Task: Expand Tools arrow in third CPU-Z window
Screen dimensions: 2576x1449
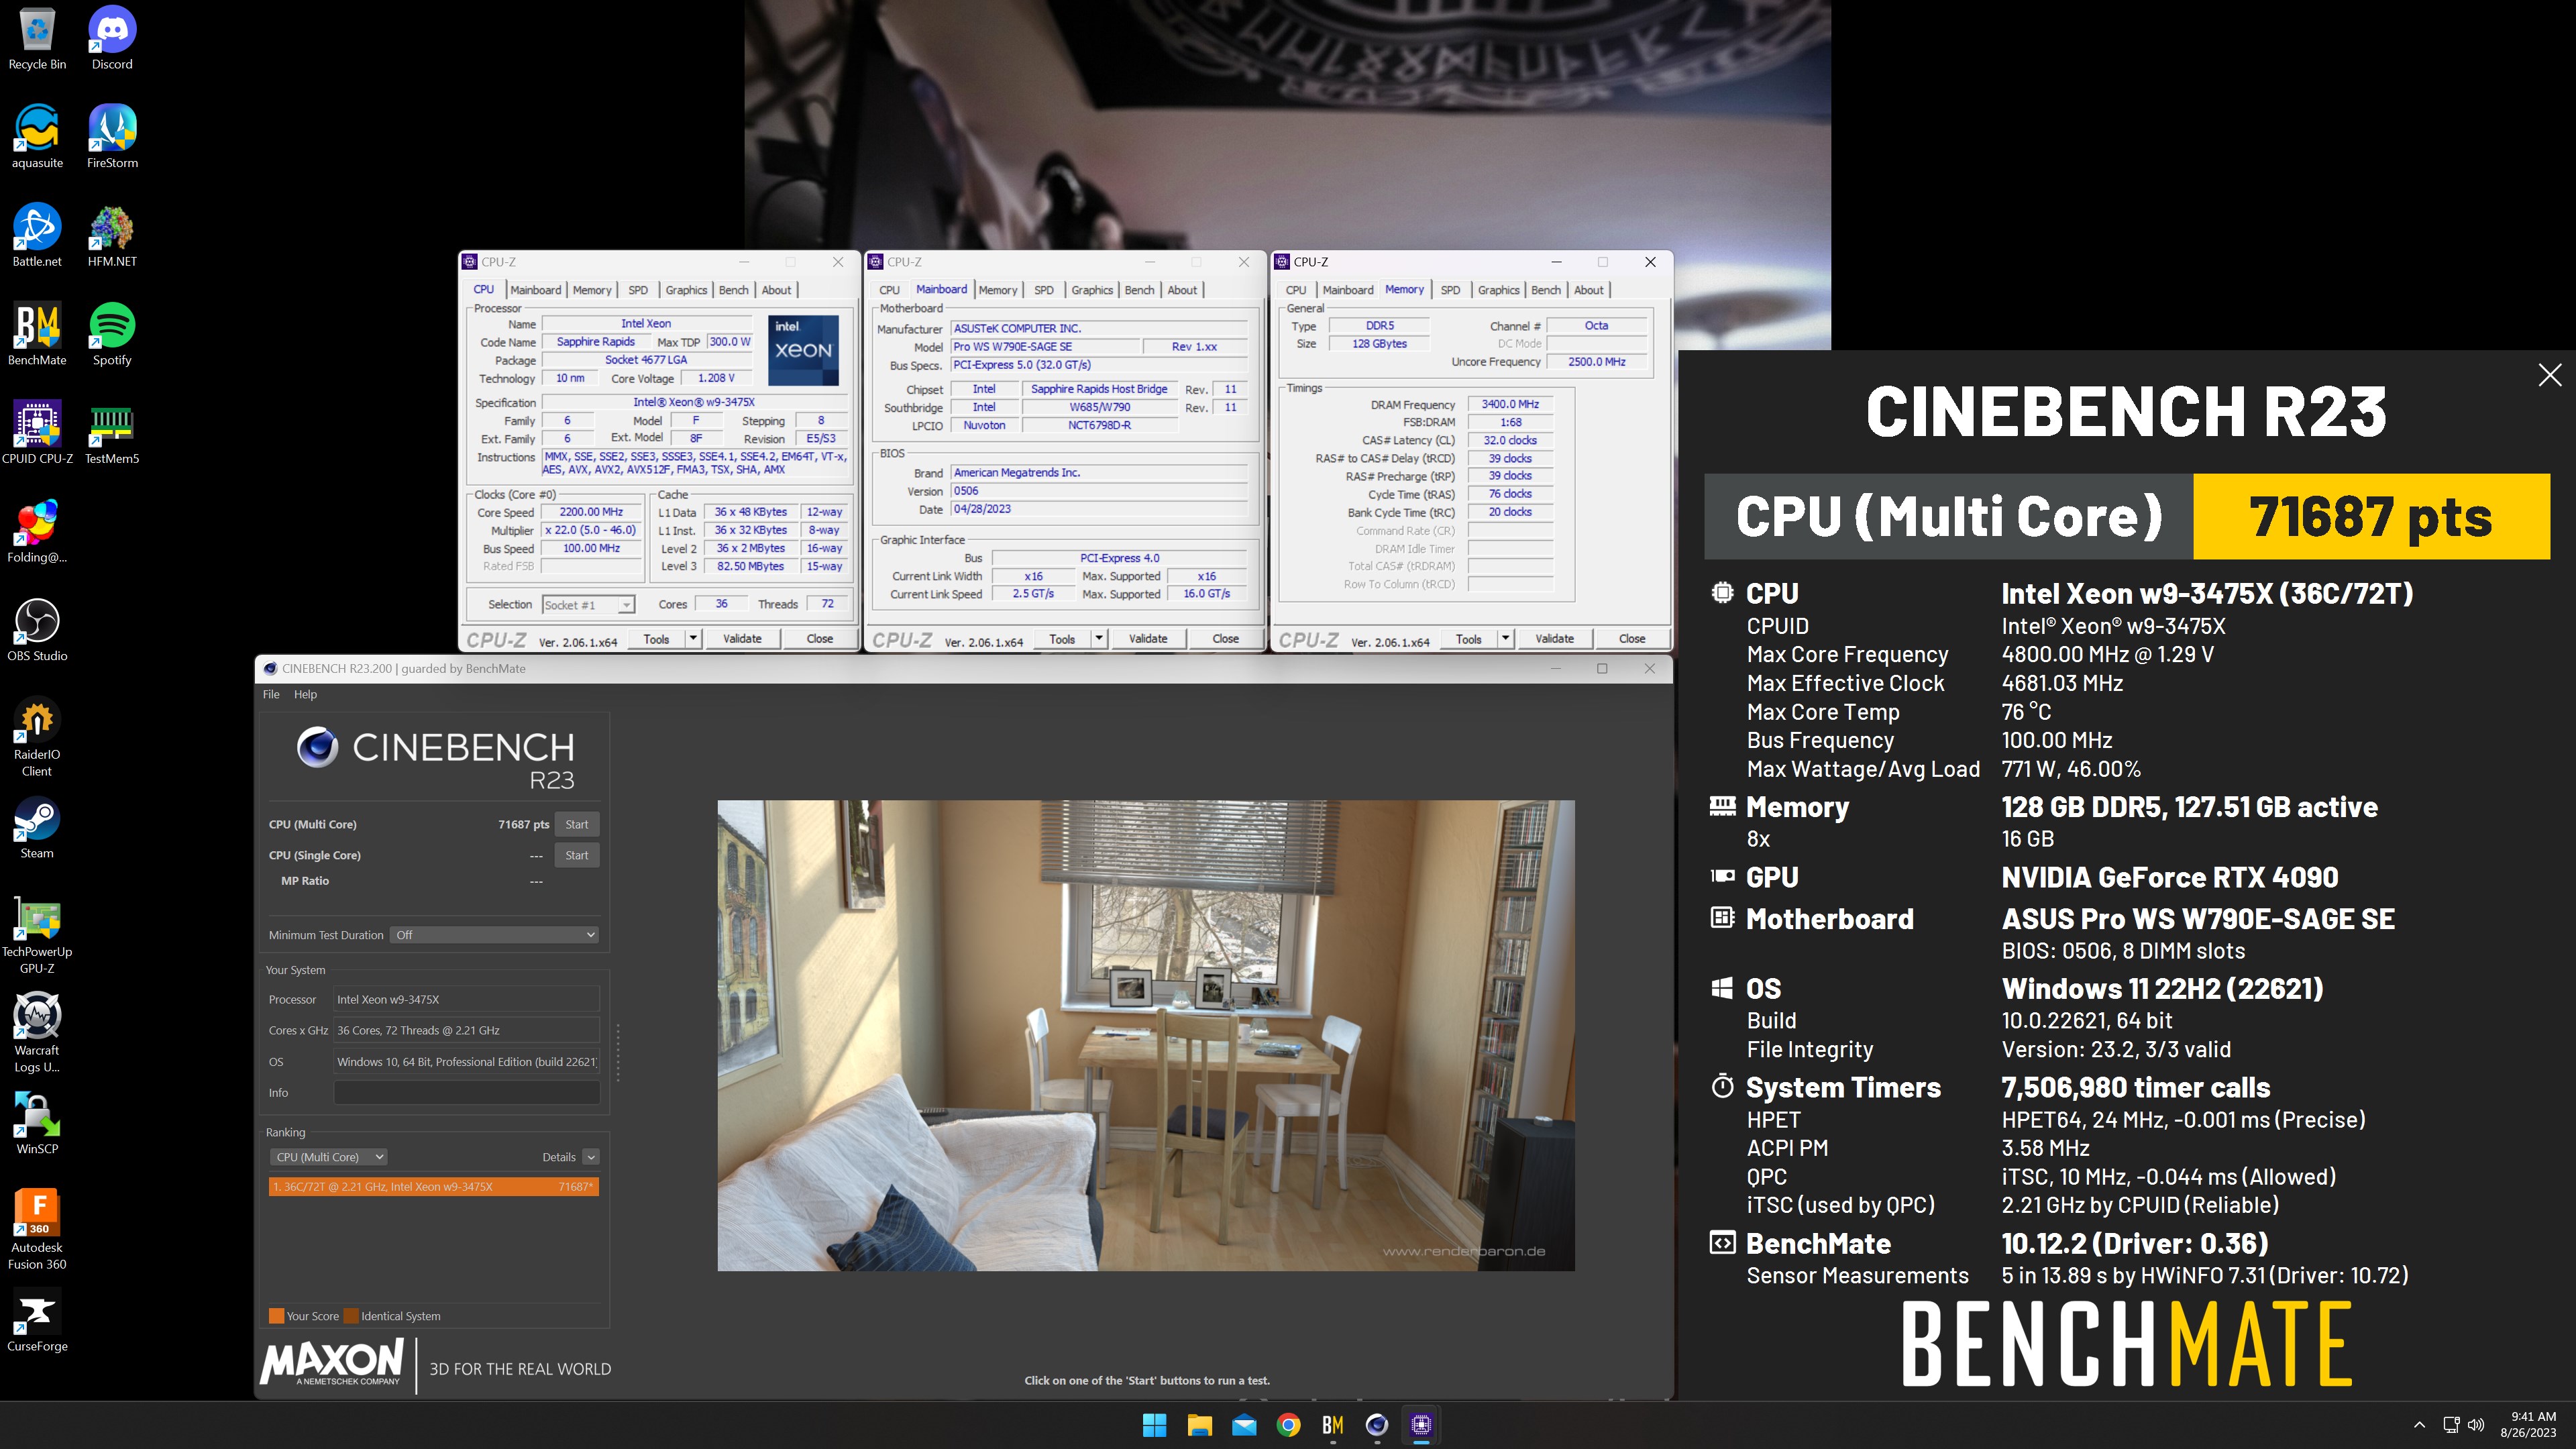Action: [x=1505, y=639]
